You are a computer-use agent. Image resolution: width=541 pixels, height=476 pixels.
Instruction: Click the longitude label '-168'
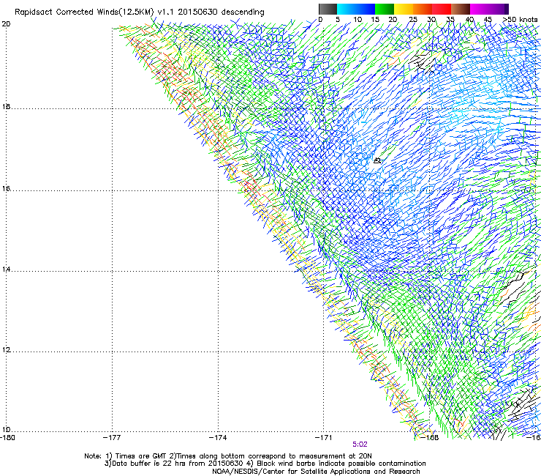(430, 438)
